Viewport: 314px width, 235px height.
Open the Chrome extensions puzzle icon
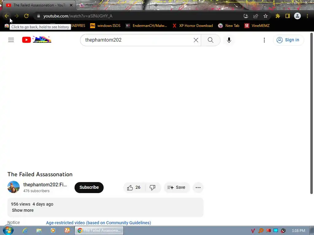click(x=278, y=16)
